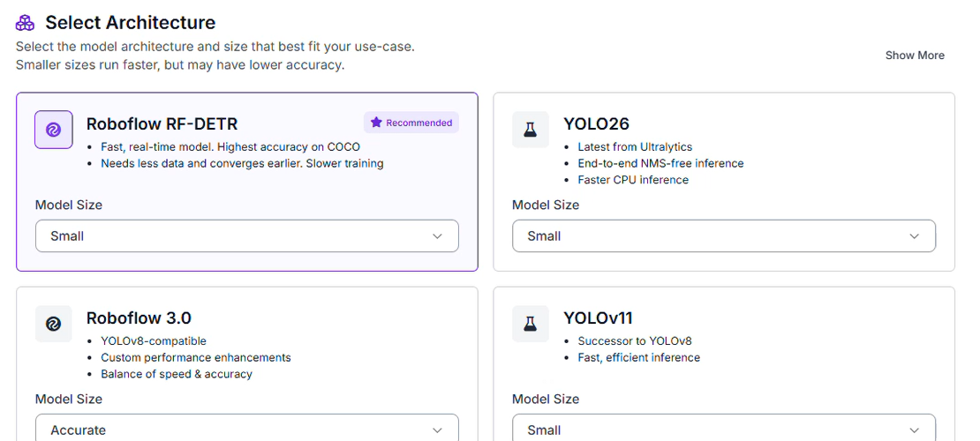Click Model Size label in RF-DETR card
This screenshot has height=441, width=980.
pos(69,205)
